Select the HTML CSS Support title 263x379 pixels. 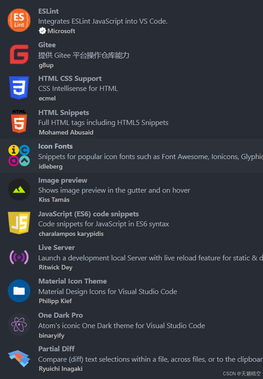tap(70, 79)
